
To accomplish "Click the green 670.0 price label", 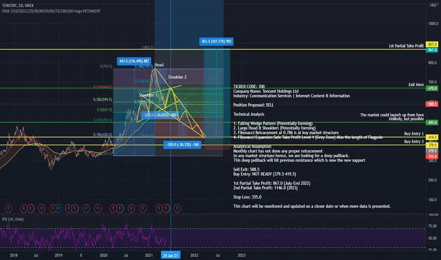I will (432, 88).
